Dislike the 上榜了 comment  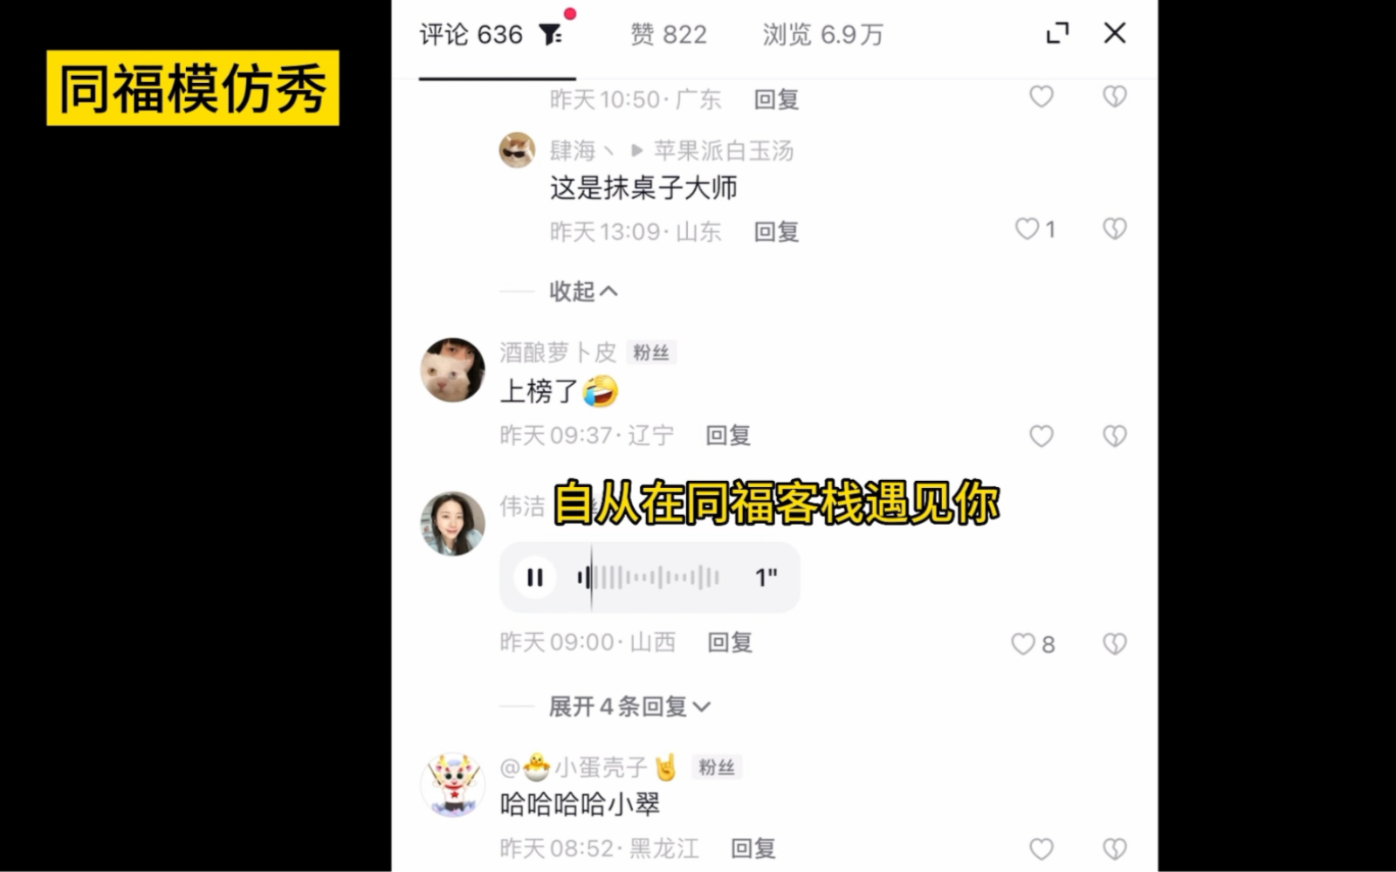coord(1115,436)
